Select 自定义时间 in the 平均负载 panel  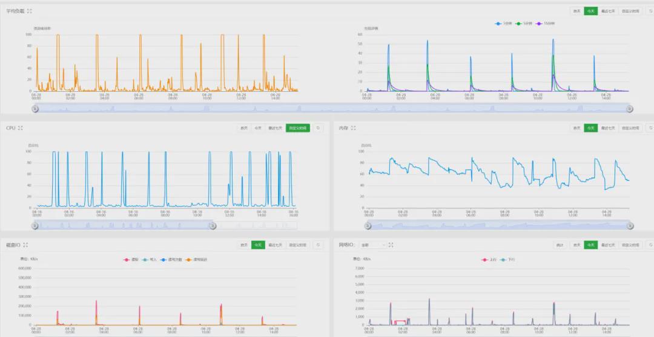pos(630,11)
